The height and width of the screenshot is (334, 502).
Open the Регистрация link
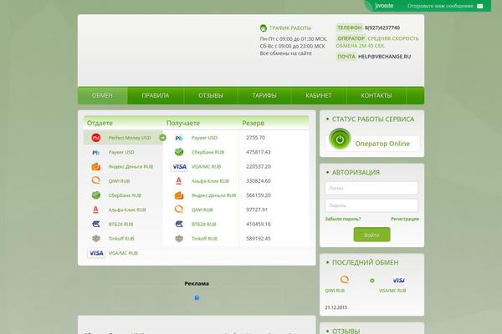[405, 219]
